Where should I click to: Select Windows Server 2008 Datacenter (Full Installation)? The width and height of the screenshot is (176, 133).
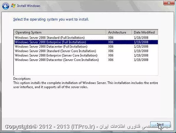tap(86, 47)
